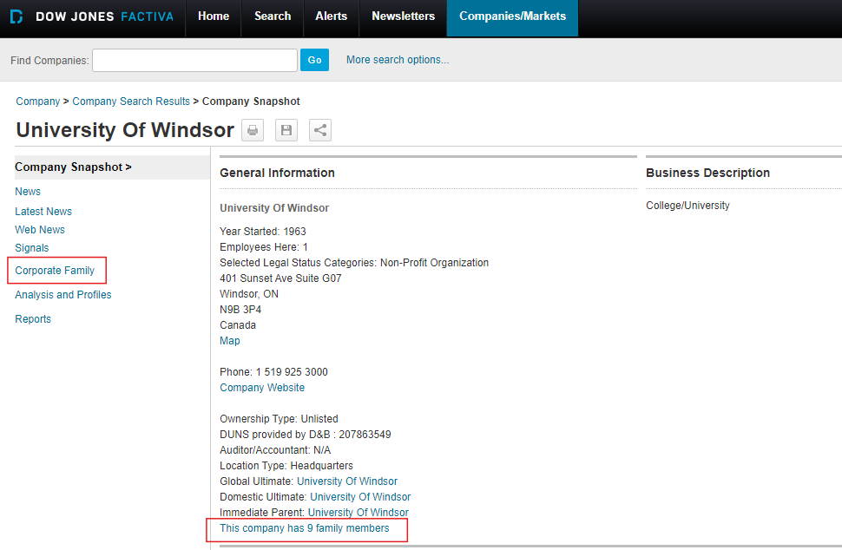Click the save disk icon
Screen dimensions: 842x550
[286, 131]
